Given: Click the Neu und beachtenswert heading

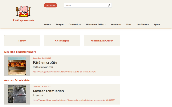Looking at the screenshot, I should click(x=20, y=52).
